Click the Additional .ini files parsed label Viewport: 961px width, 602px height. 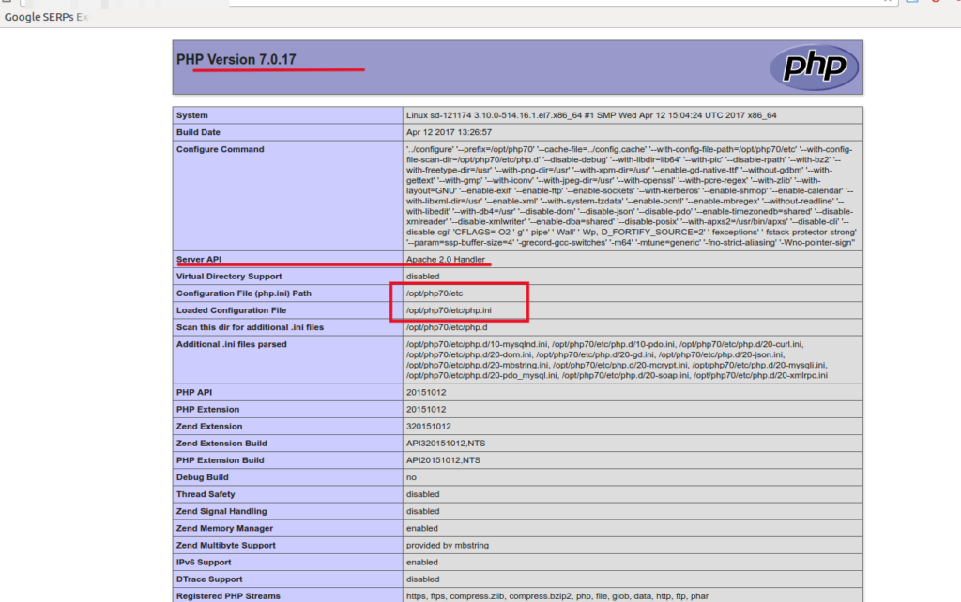(x=233, y=344)
